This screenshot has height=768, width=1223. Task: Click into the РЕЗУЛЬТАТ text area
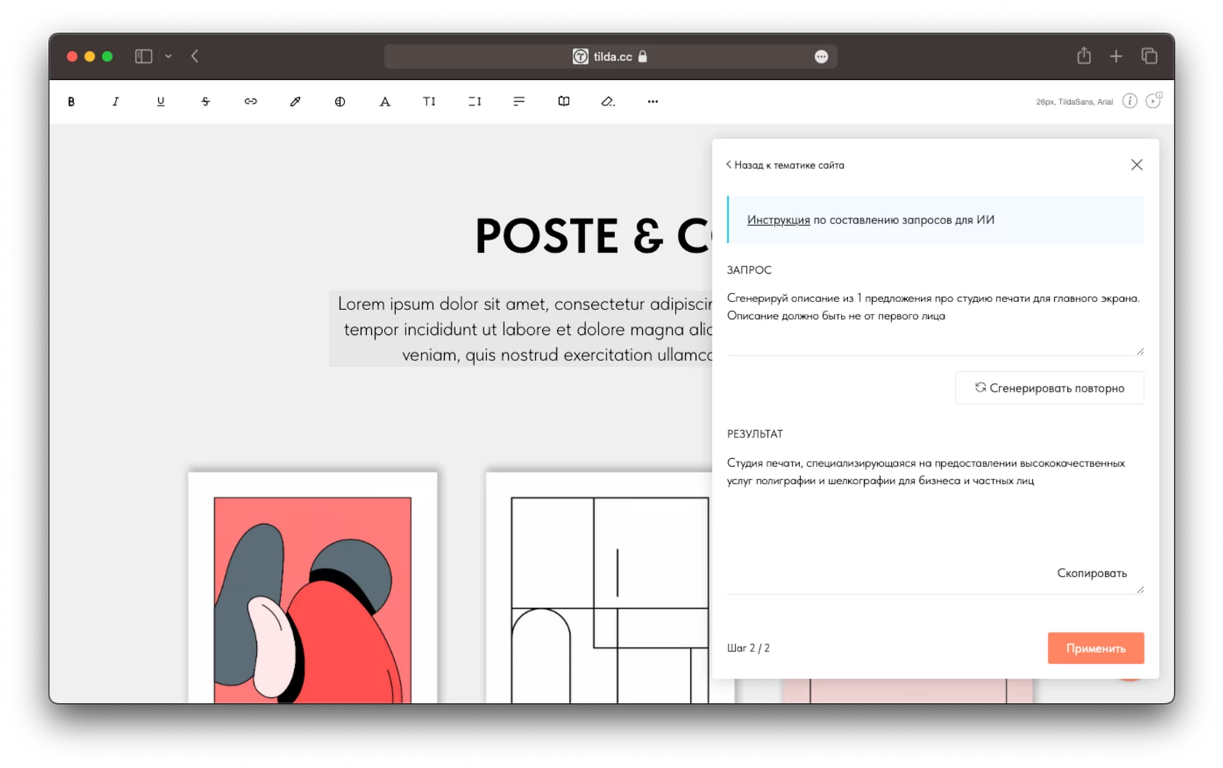pos(935,522)
